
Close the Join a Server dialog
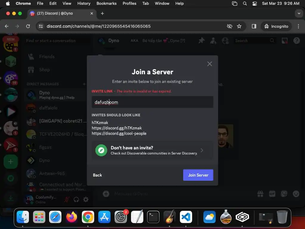[209, 64]
